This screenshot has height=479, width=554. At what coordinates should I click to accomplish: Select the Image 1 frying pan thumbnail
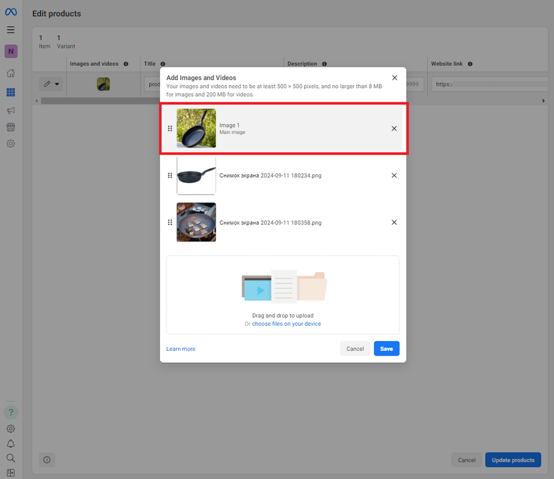196,128
